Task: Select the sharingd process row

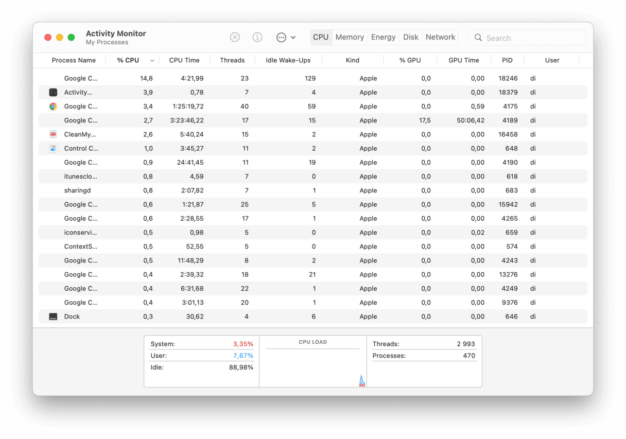Action: [x=313, y=190]
